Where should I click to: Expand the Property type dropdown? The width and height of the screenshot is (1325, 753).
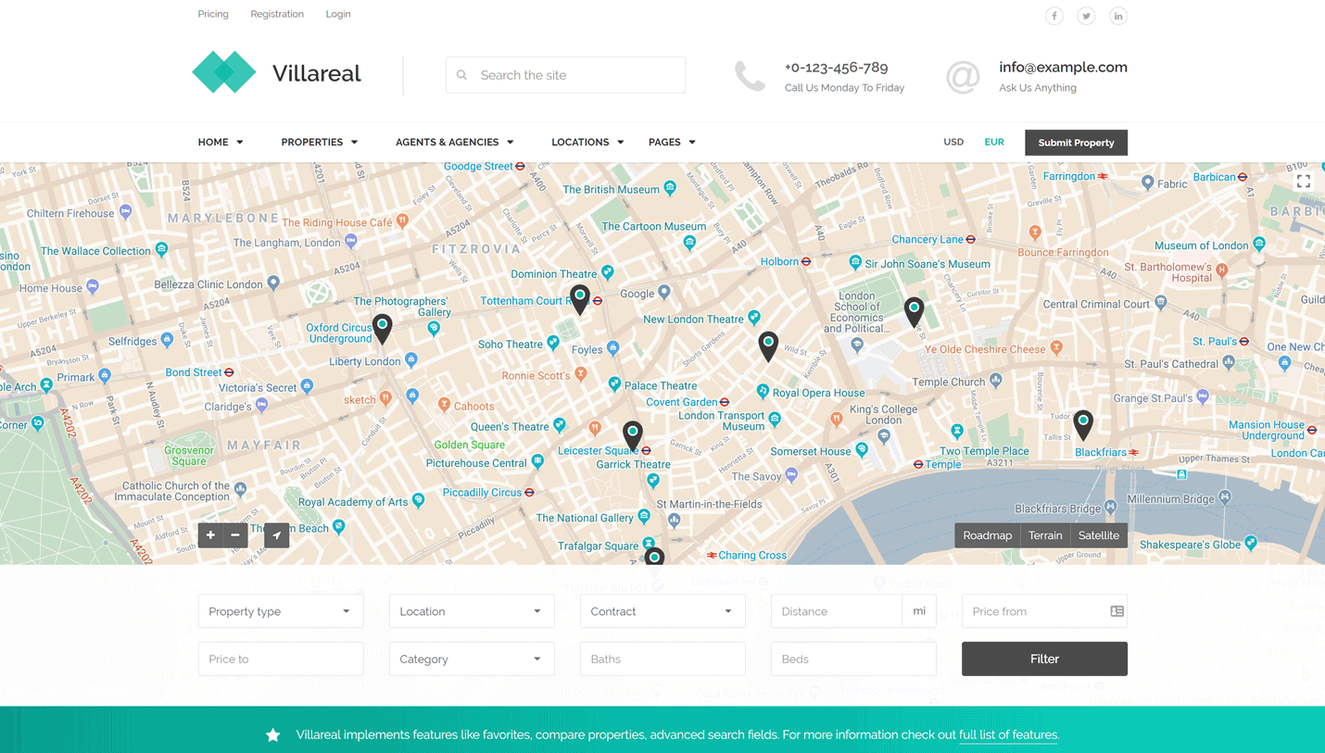281,611
